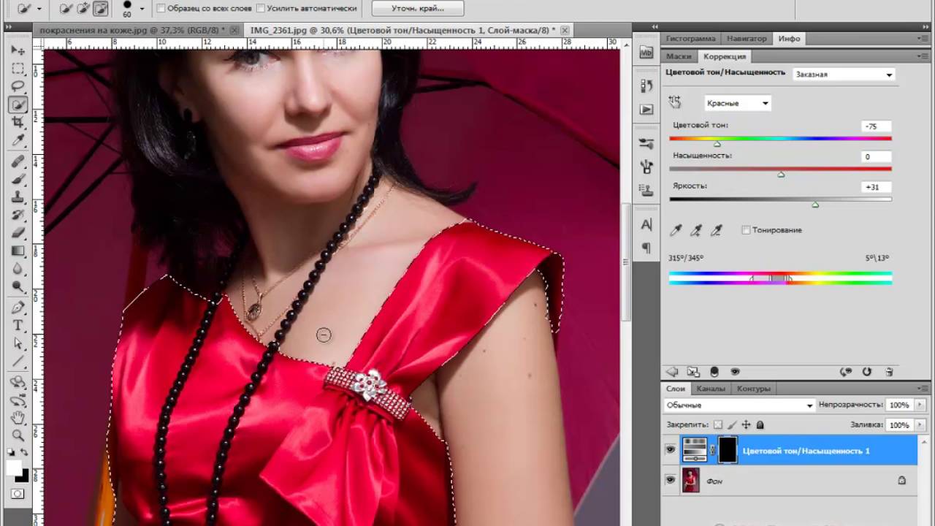The width and height of the screenshot is (935, 526).
Task: Toggle lock all padlock in Layers panel
Action: [760, 424]
